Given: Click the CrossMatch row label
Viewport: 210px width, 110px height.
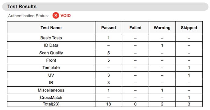Looking at the screenshot, I should (x=51, y=98).
